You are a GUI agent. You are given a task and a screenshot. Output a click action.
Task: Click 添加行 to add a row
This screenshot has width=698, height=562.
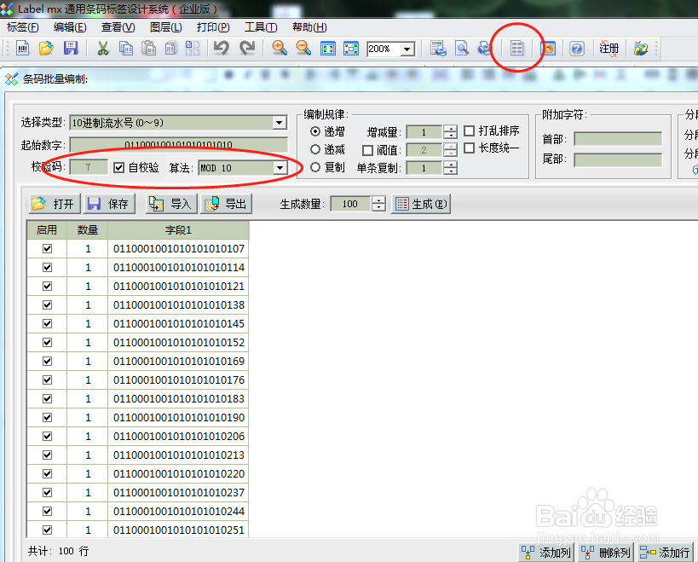[666, 553]
